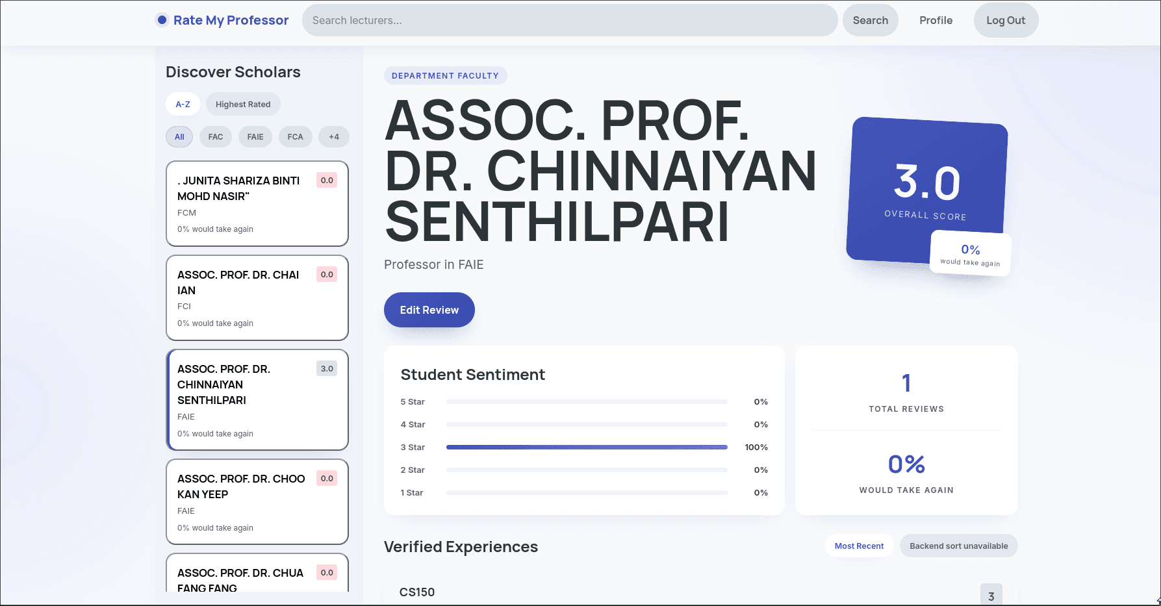Open the Rate My Professor home link
Screen dimensions: 1161x606
coord(222,20)
